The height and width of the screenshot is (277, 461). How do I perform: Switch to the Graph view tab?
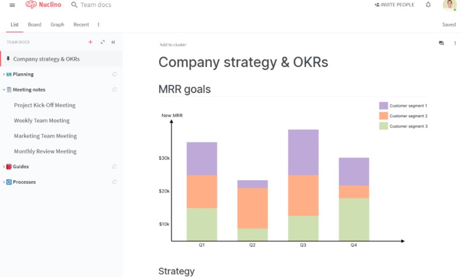click(57, 25)
